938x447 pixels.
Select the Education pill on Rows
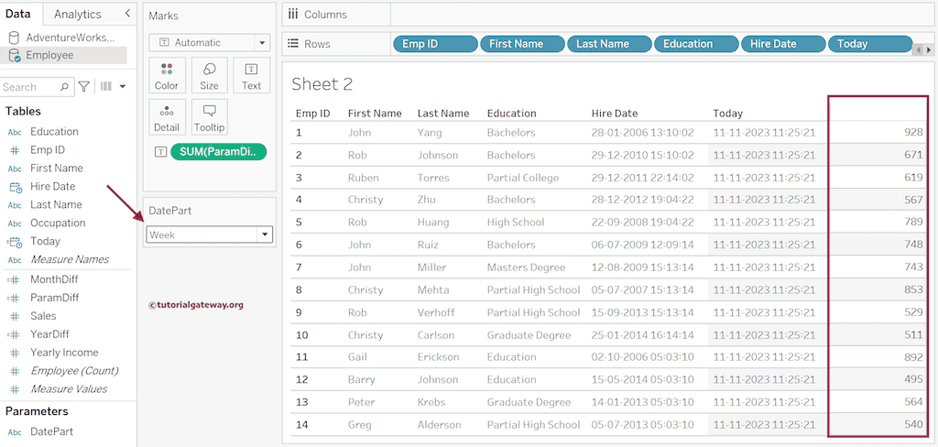point(696,44)
